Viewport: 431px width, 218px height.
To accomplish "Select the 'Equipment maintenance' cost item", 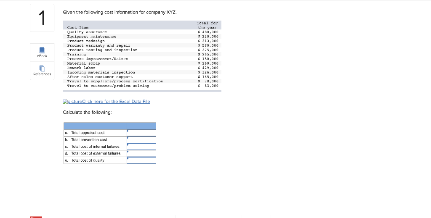I will click(91, 37).
